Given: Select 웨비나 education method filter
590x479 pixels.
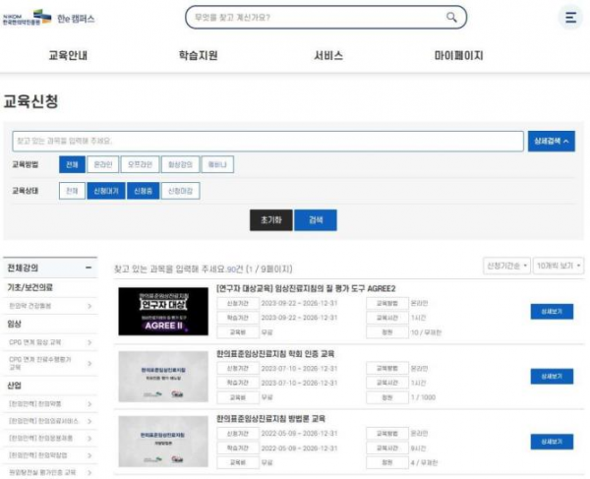Looking at the screenshot, I should point(216,165).
